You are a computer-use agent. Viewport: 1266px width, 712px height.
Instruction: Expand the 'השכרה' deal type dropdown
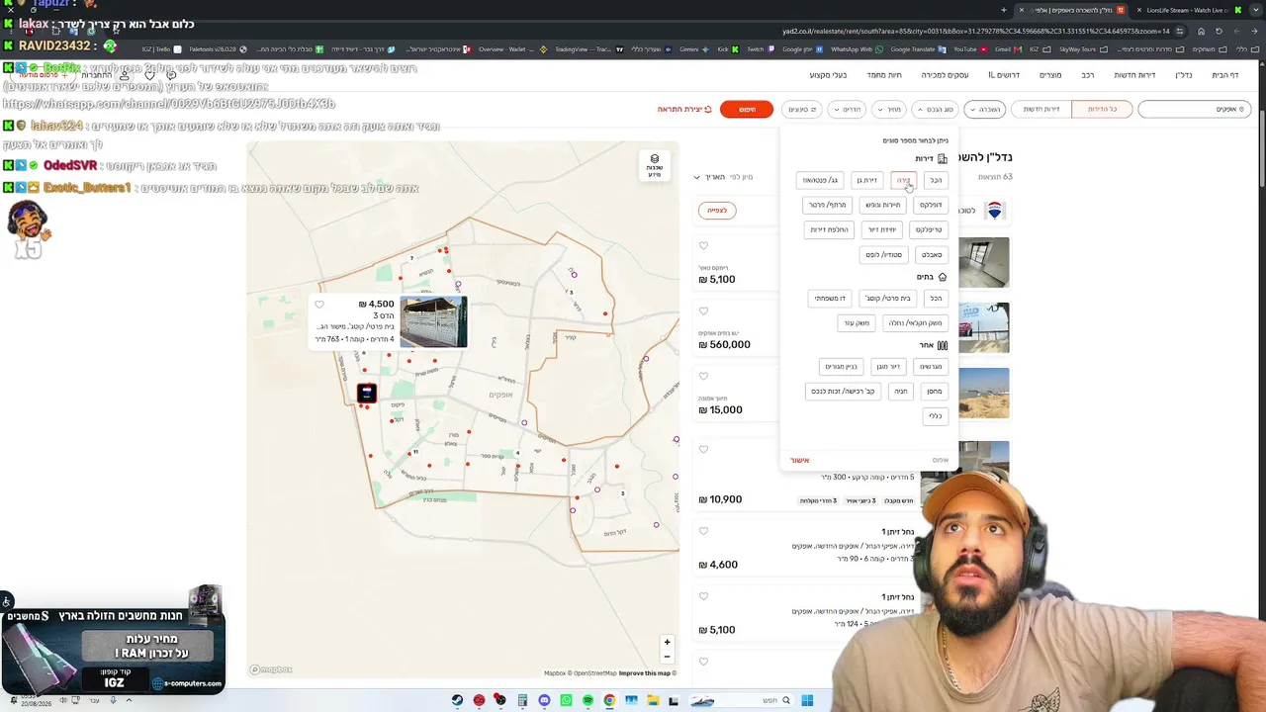984,109
